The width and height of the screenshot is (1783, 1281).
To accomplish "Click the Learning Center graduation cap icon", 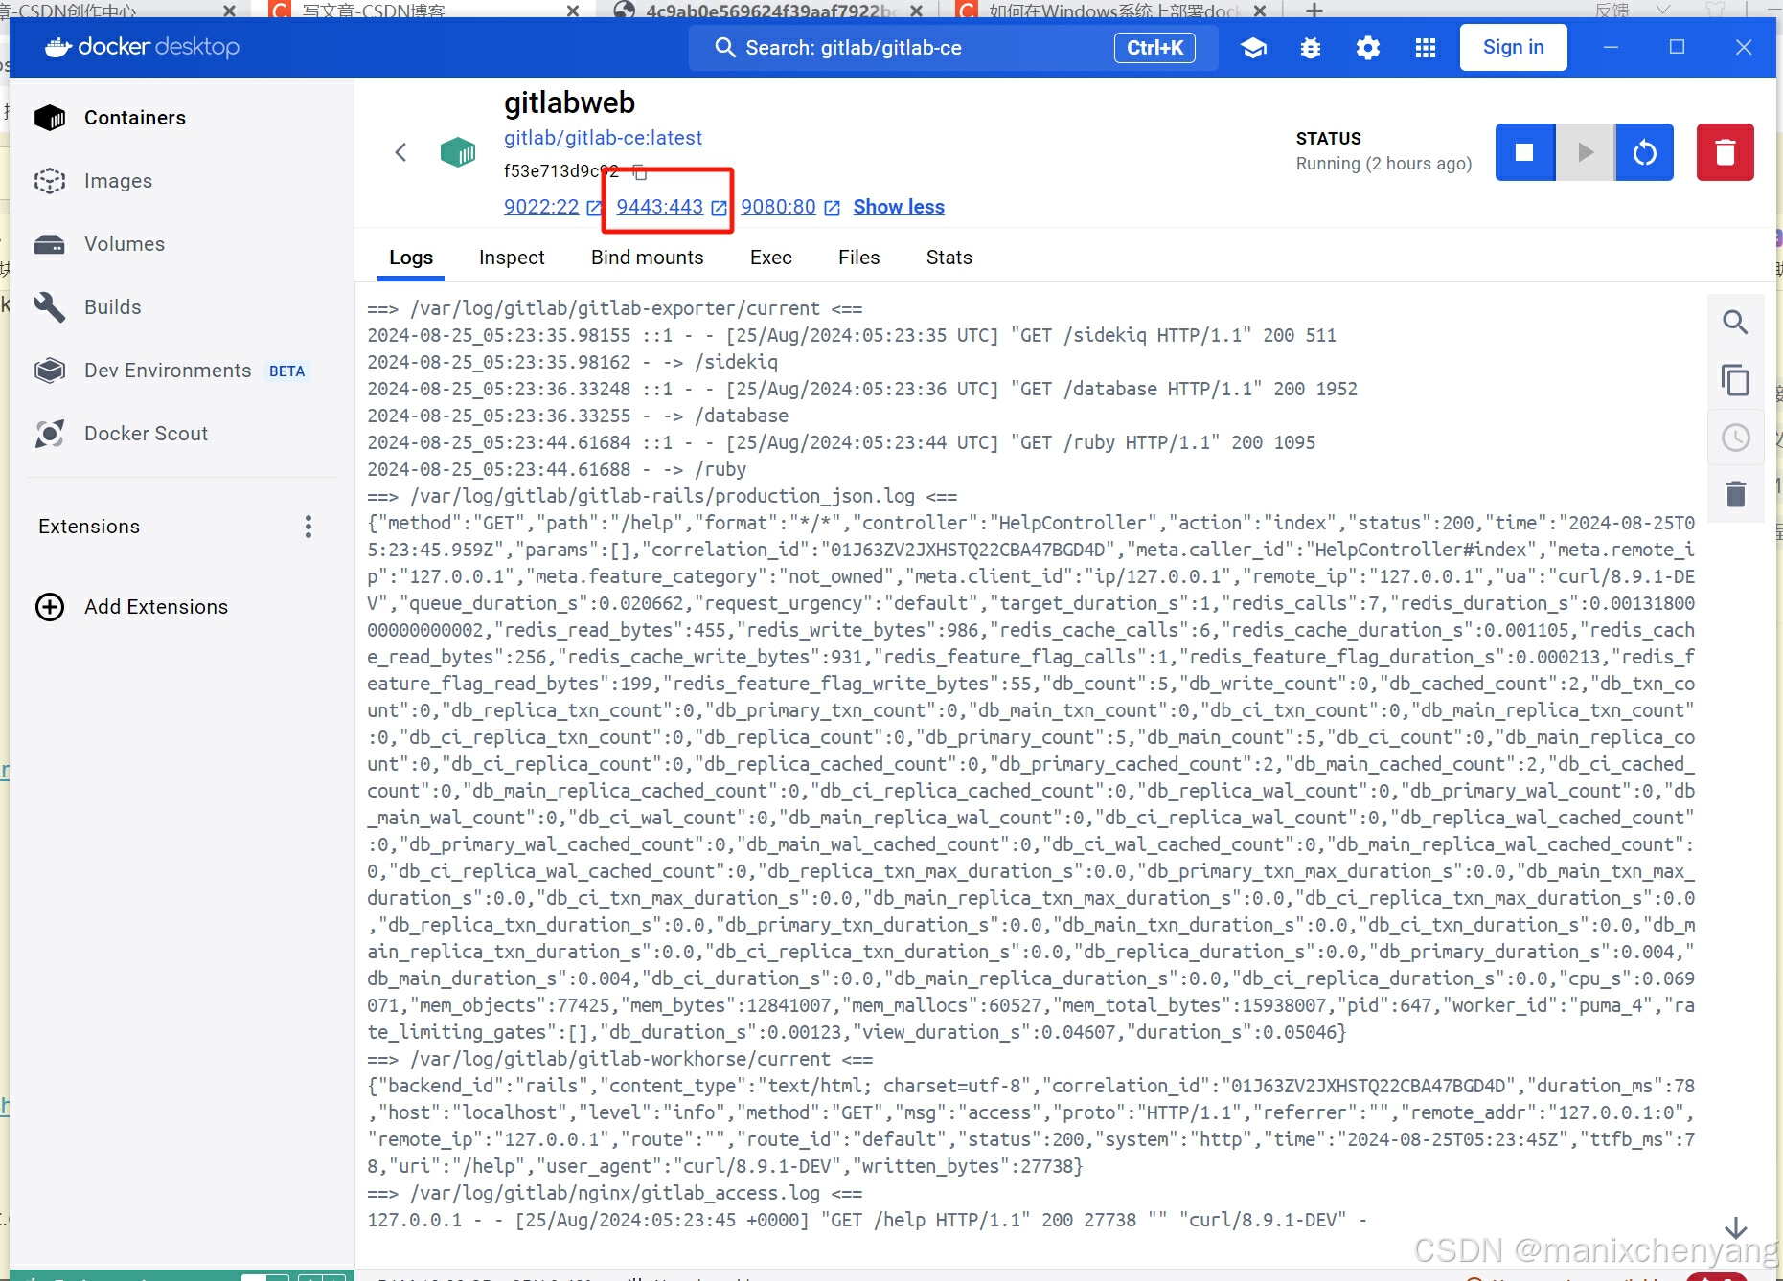I will (x=1253, y=48).
